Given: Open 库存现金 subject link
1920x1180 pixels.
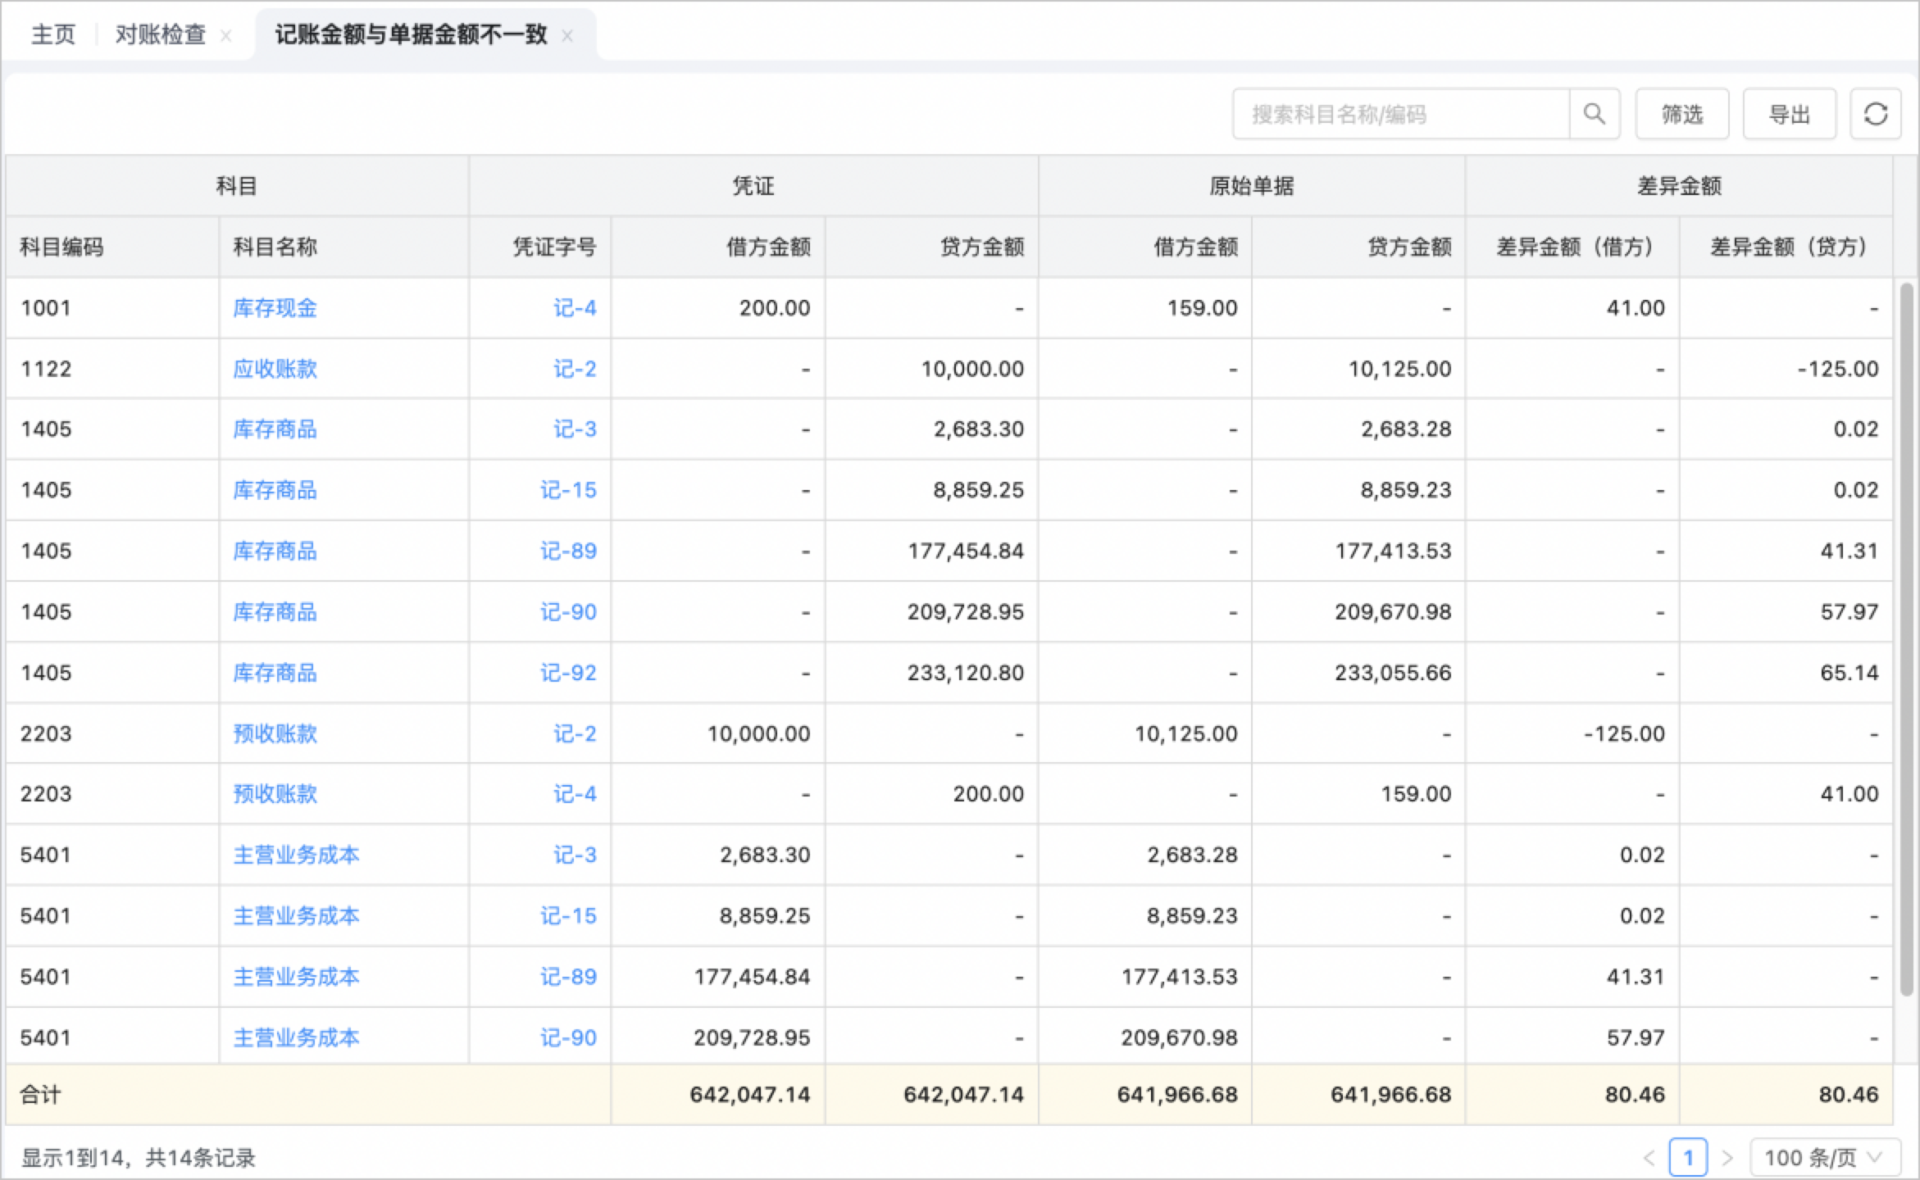Looking at the screenshot, I should click(x=275, y=308).
